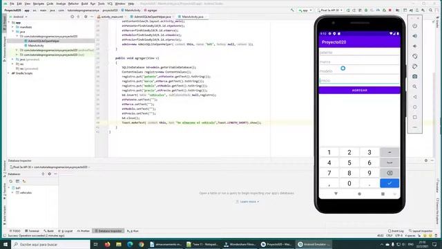Hide the Databases panel with the minus icon

tap(55, 174)
